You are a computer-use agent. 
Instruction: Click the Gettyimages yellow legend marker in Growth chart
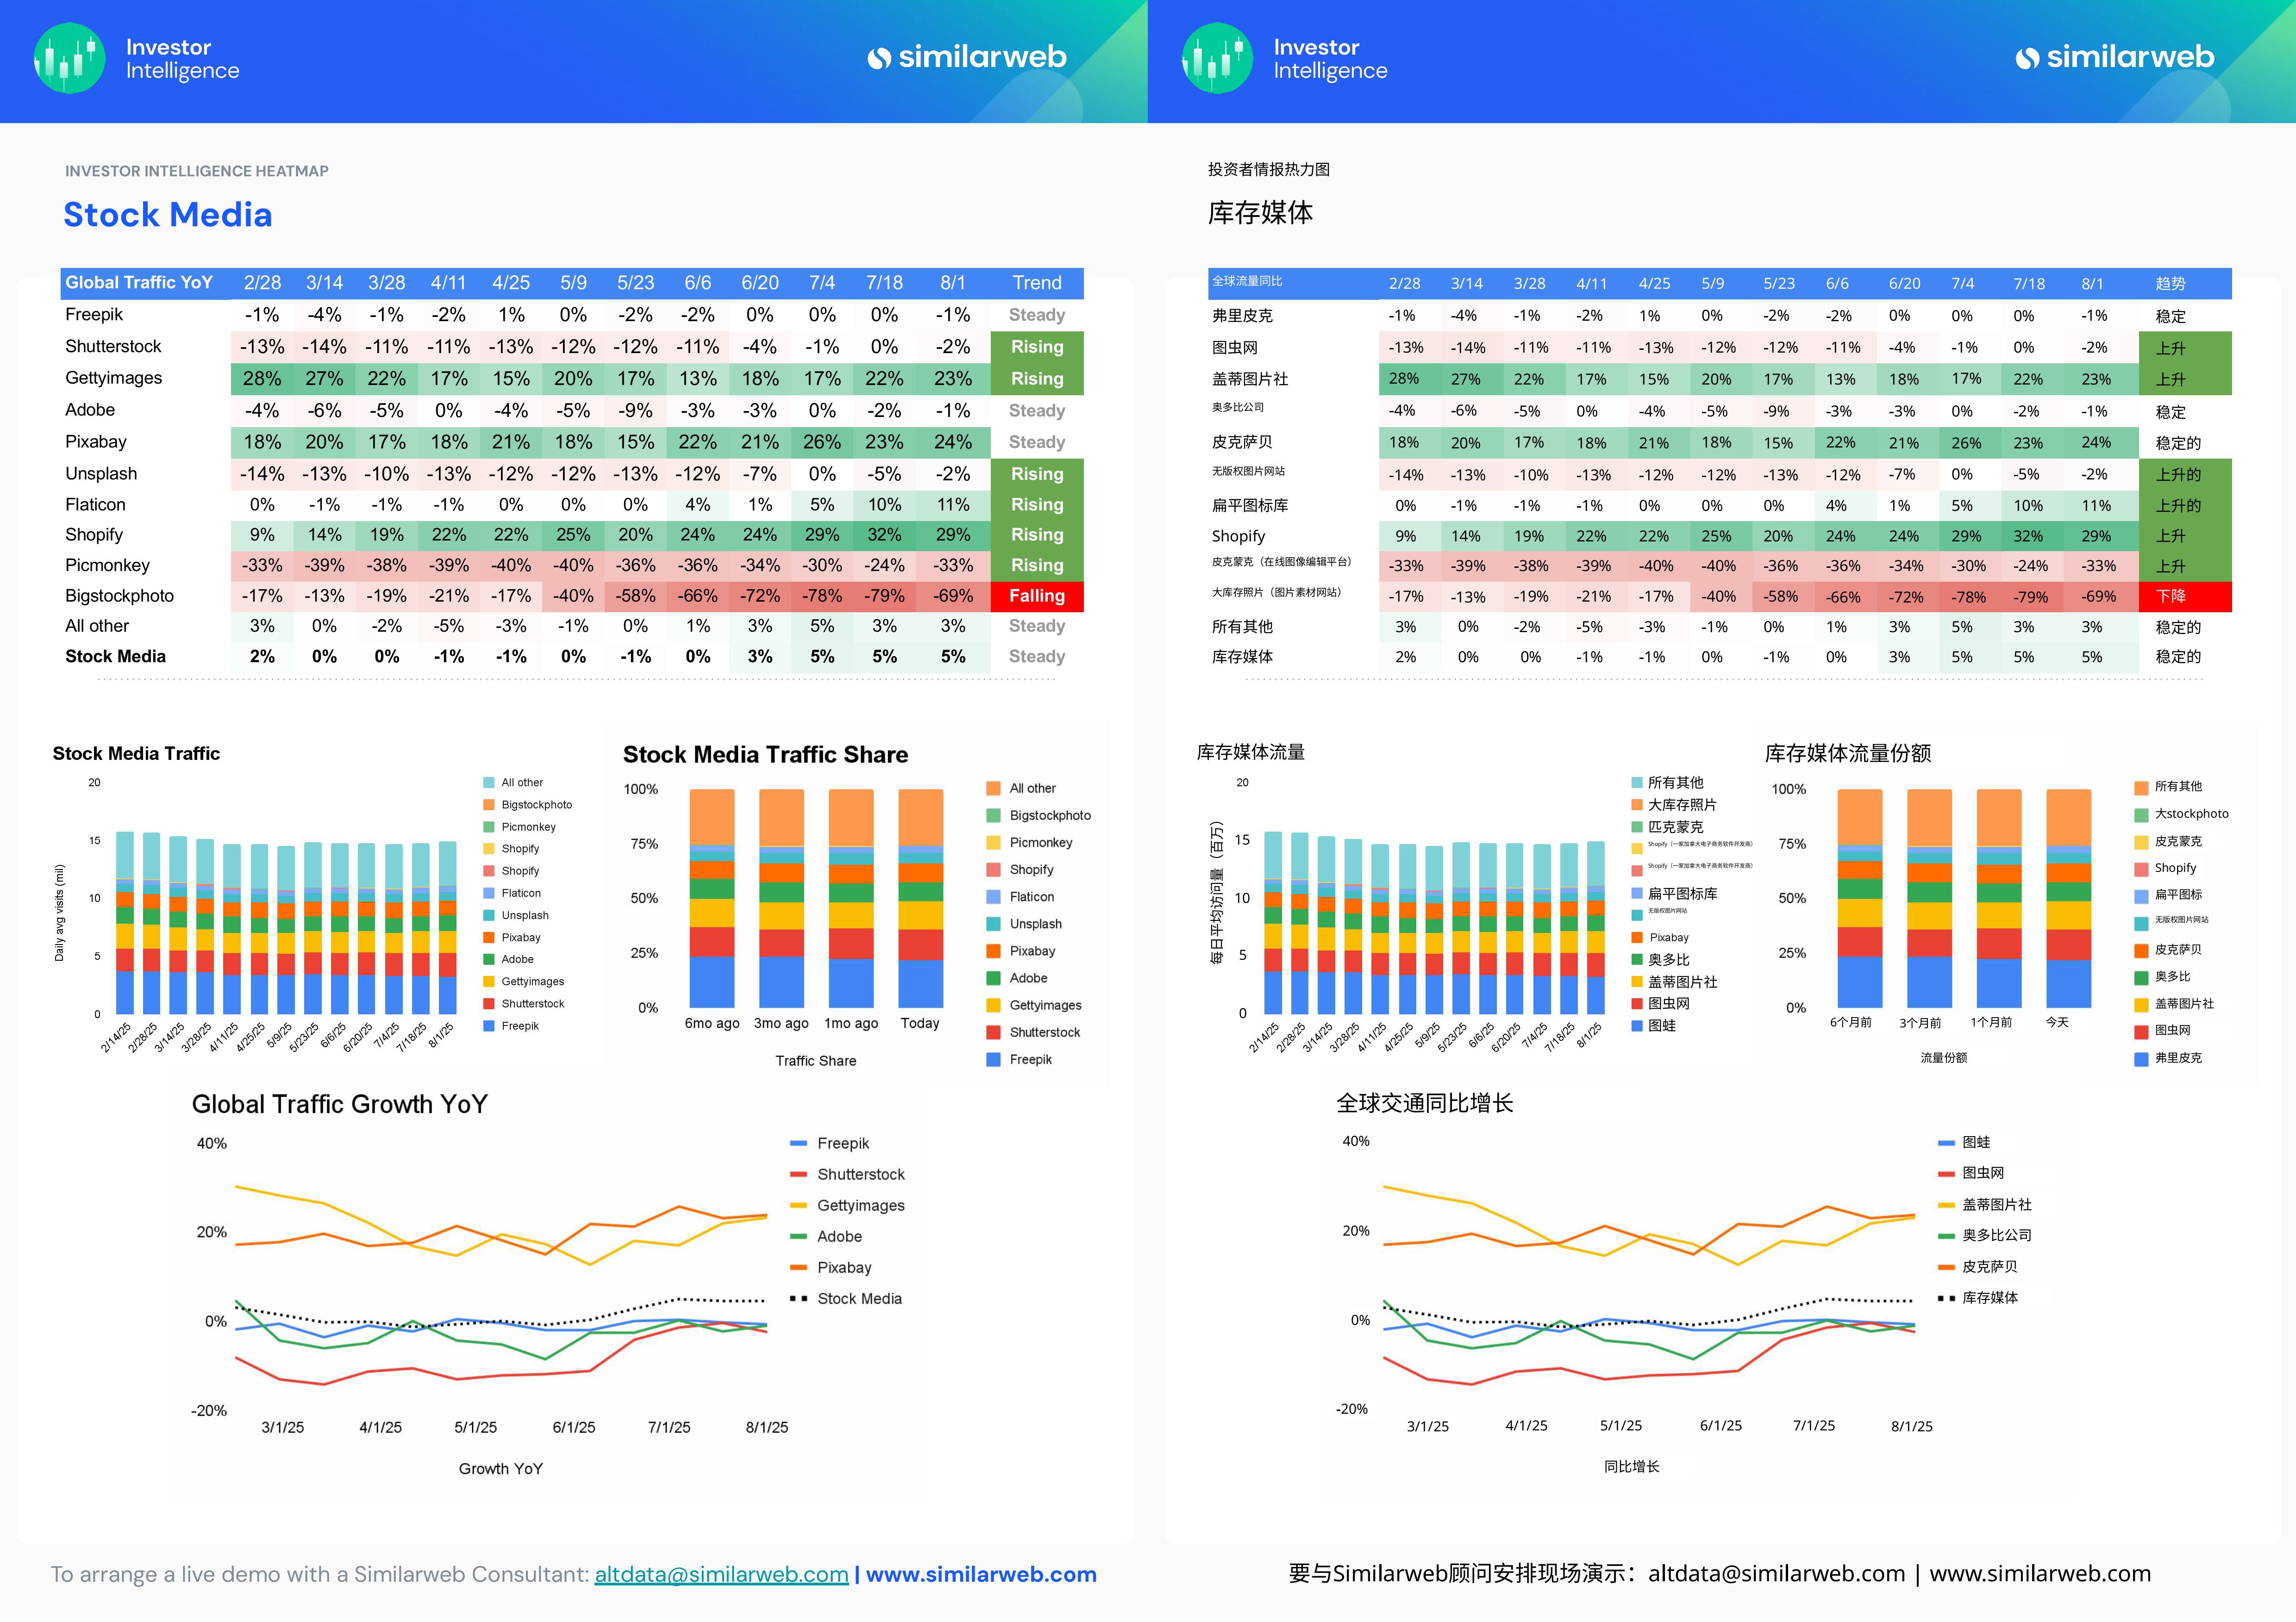pyautogui.click(x=798, y=1205)
